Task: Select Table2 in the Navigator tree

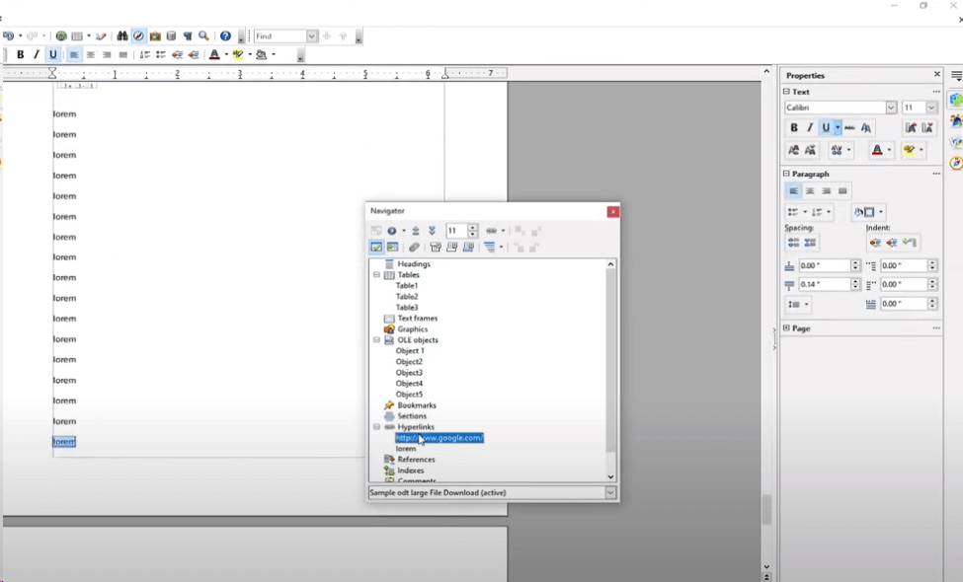Action: click(x=407, y=296)
